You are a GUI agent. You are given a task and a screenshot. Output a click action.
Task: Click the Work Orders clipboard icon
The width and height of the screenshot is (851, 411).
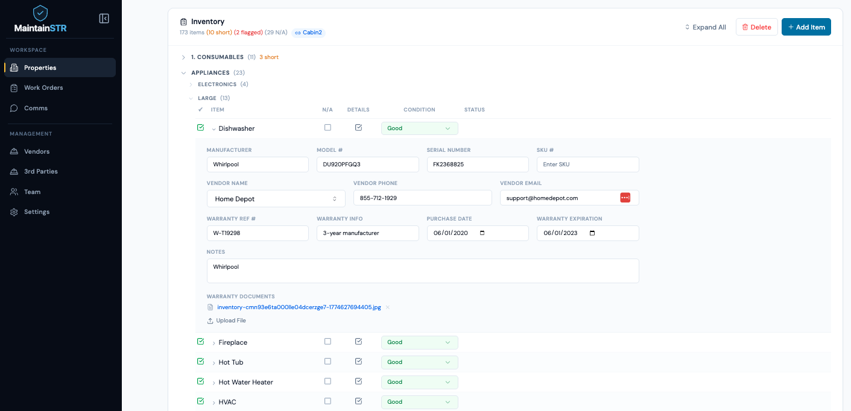14,88
